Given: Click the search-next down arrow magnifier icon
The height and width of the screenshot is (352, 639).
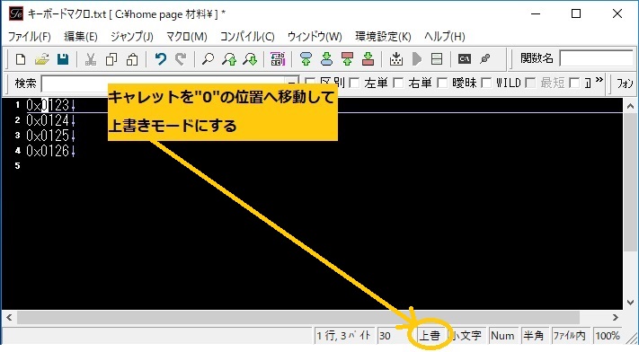Looking at the screenshot, I should click(250, 59).
